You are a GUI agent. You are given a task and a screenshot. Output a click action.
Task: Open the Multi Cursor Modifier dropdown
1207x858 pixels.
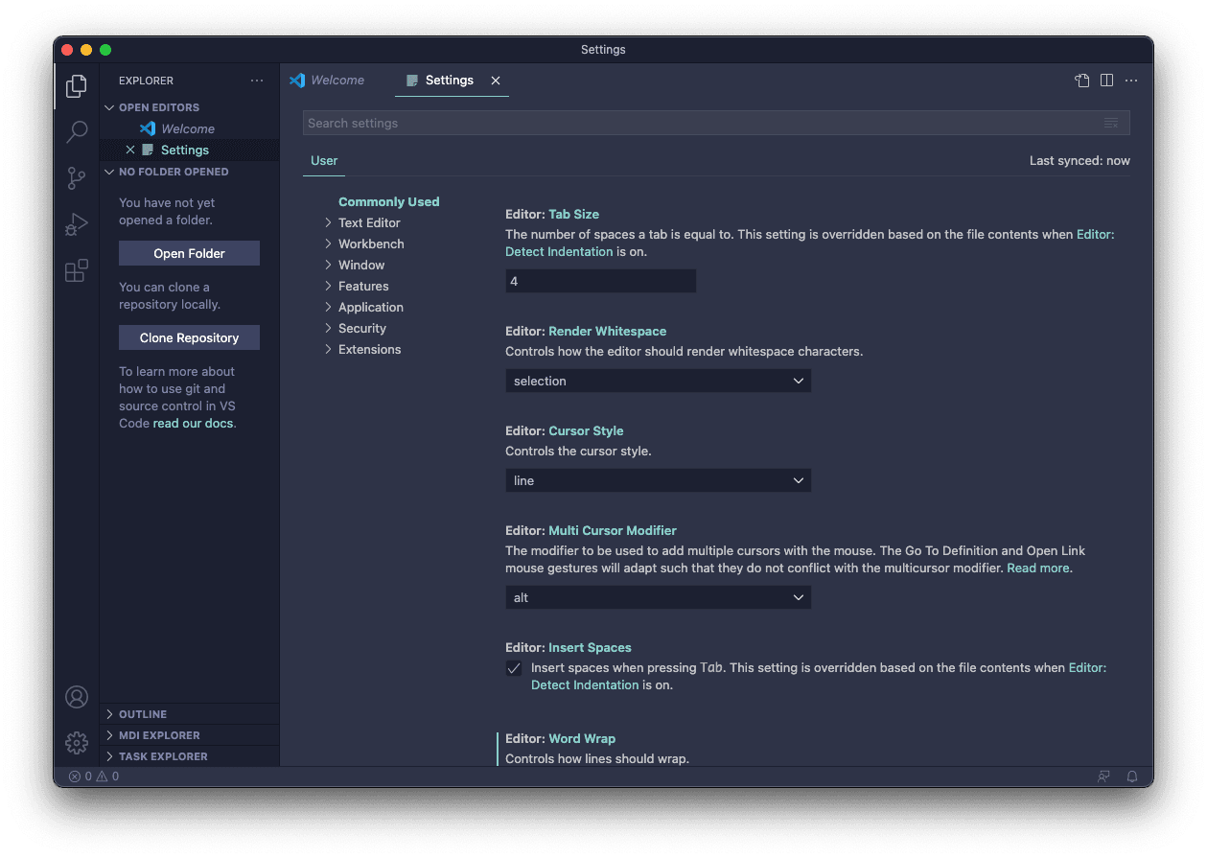(x=659, y=597)
